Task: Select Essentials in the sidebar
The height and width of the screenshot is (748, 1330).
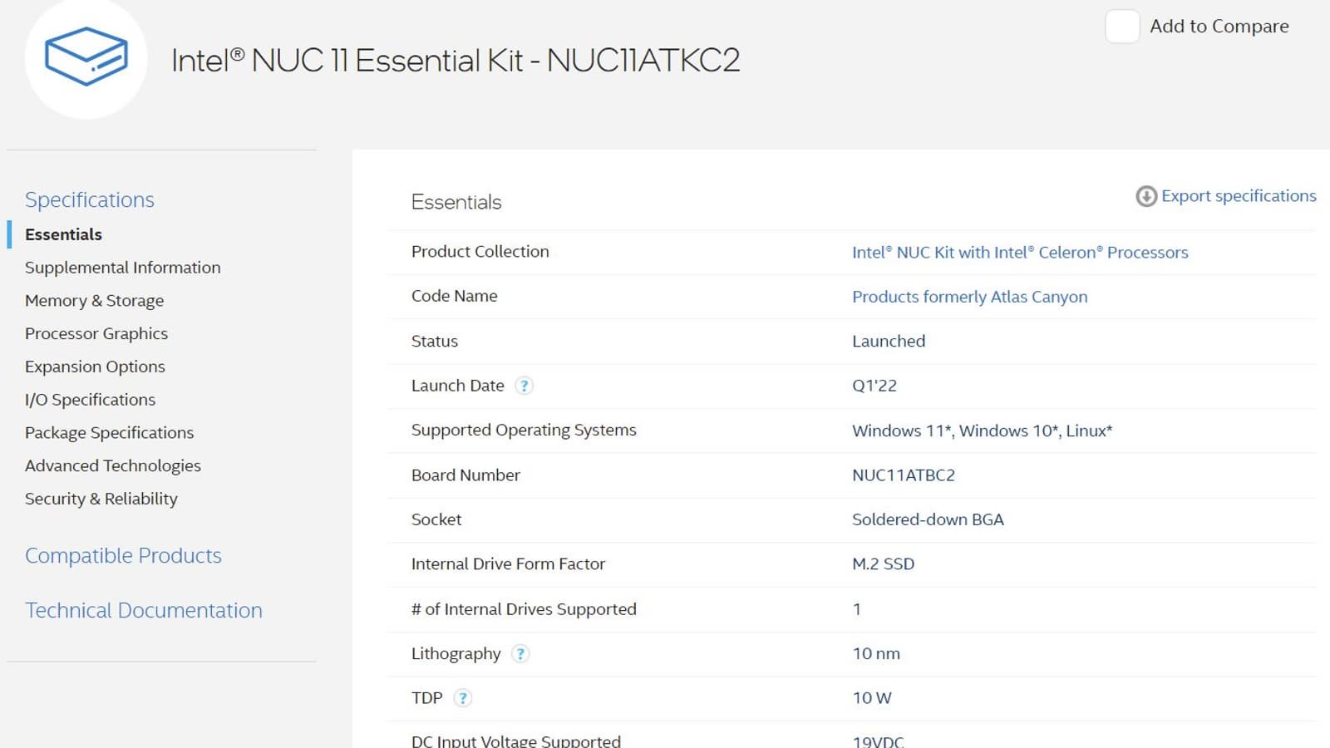Action: click(x=63, y=234)
